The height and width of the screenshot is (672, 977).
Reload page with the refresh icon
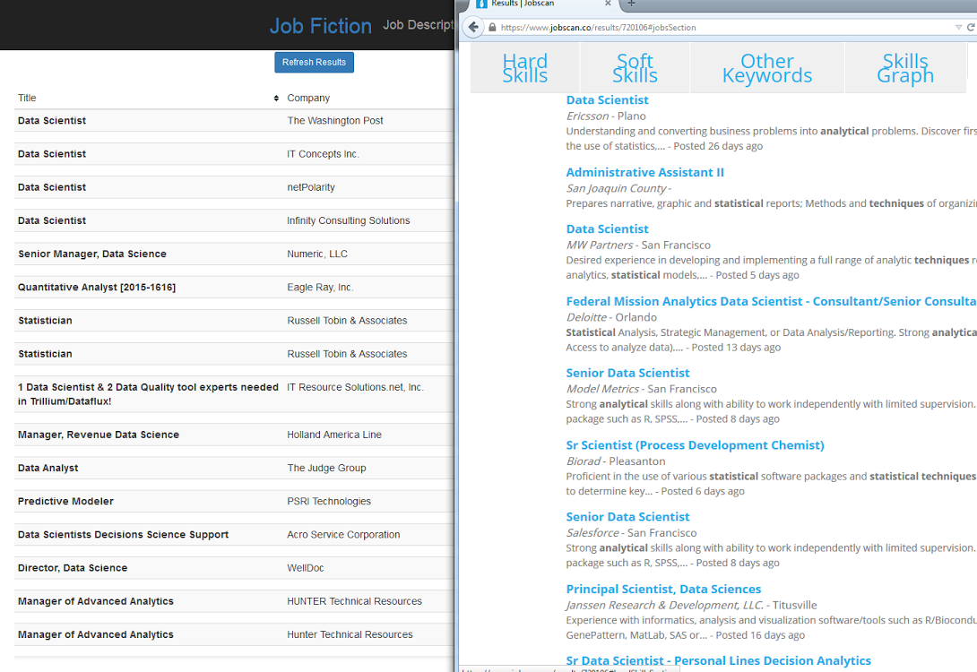[x=971, y=28]
